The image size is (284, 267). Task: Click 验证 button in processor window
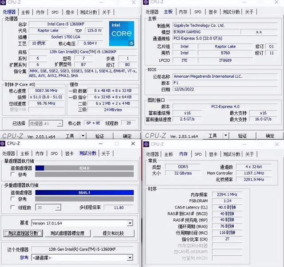click(99, 136)
